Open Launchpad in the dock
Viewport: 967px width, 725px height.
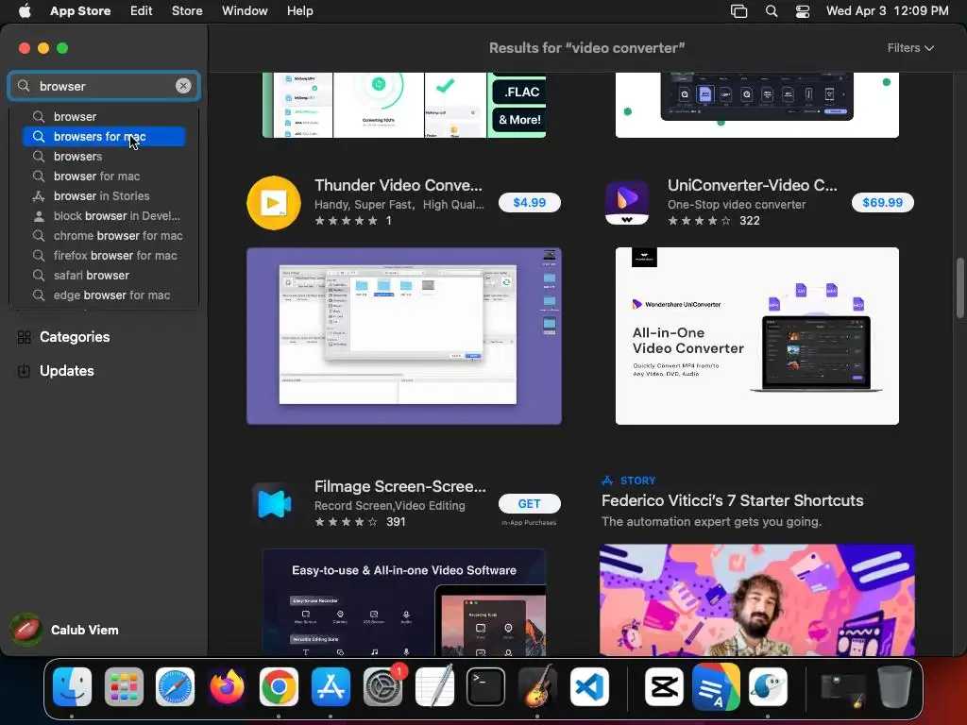pos(124,687)
